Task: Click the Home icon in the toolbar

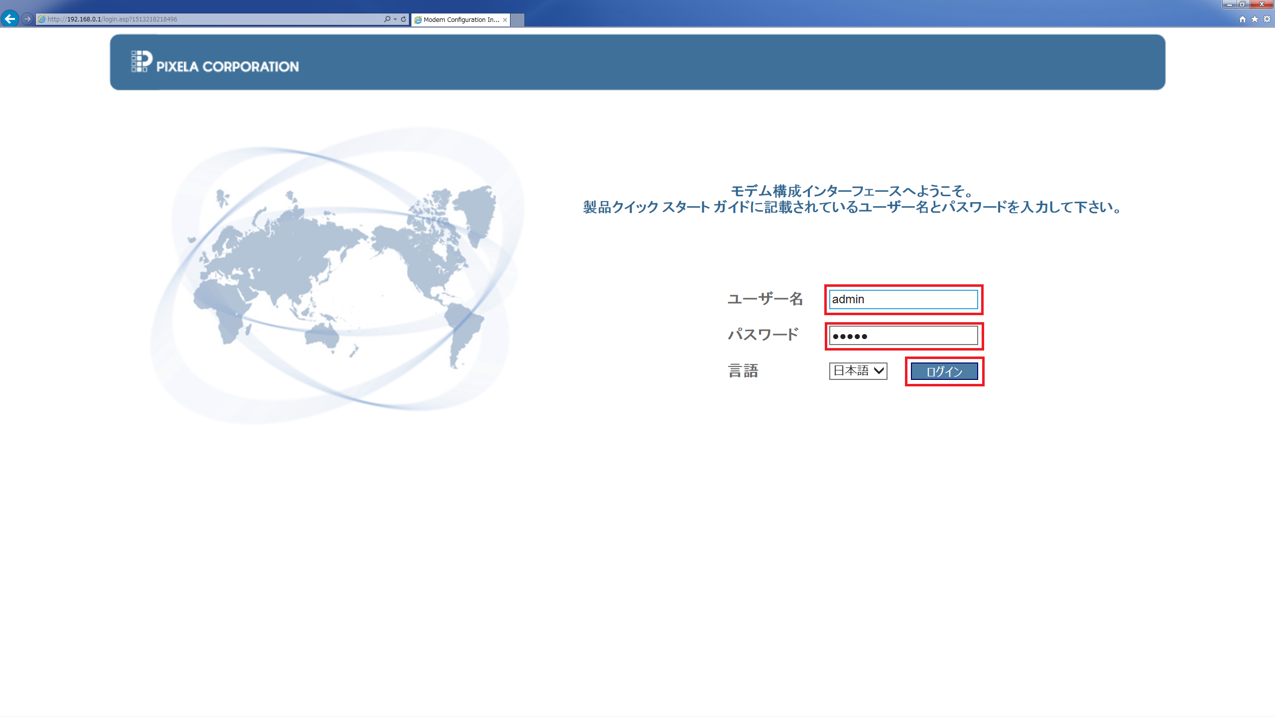Action: (1241, 19)
